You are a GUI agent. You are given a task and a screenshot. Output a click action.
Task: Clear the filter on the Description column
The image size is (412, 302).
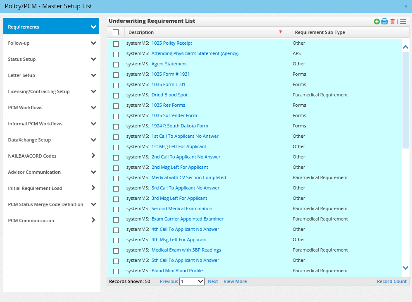281,32
